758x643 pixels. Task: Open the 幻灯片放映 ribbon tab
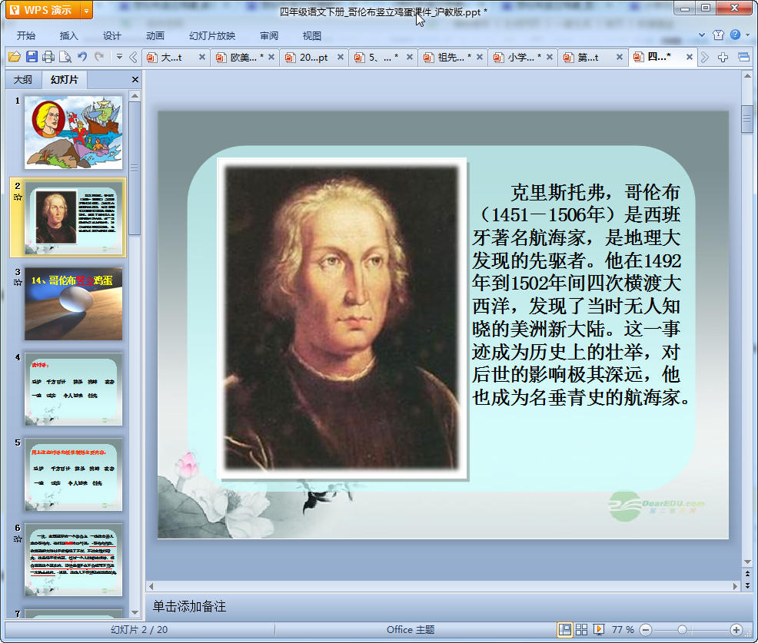tap(212, 36)
